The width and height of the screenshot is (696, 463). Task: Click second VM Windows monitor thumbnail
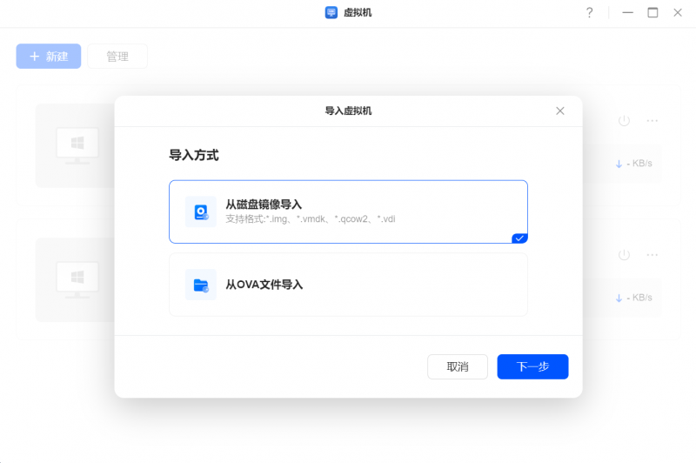tap(77, 279)
